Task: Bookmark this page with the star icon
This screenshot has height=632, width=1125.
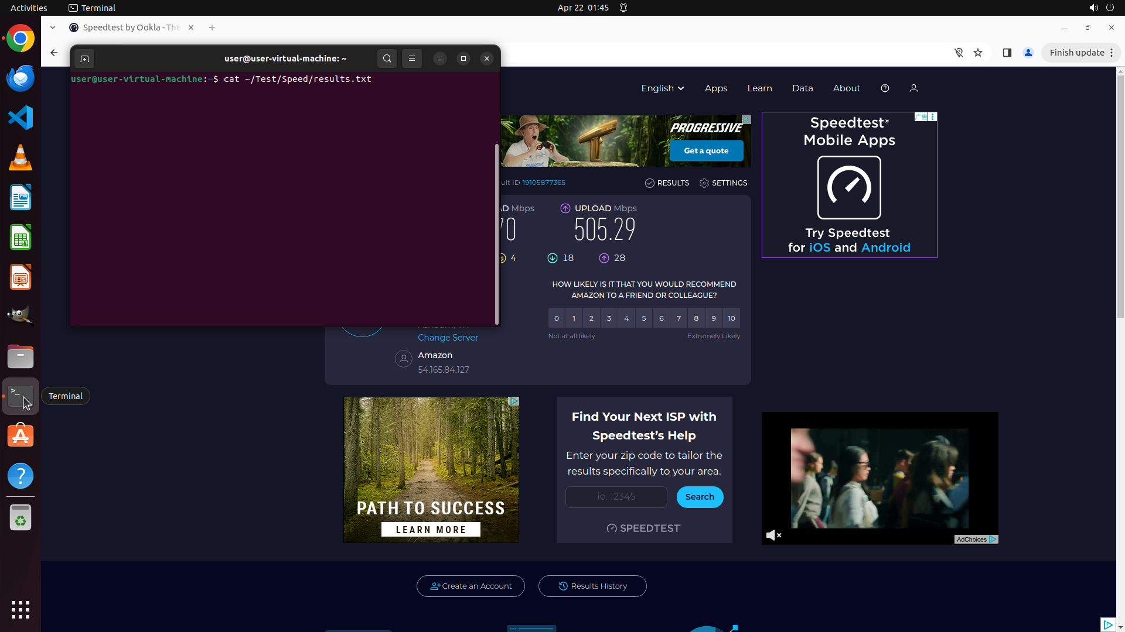Action: 978,53
